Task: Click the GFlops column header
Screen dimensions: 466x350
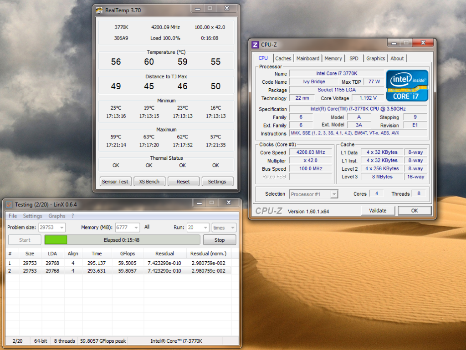Action: (128, 254)
